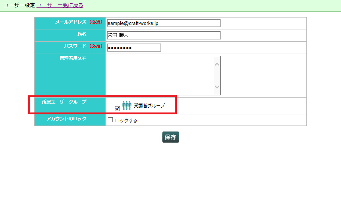Click the ユーザー一覧に戻る link
The image size is (341, 219).
[60, 5]
